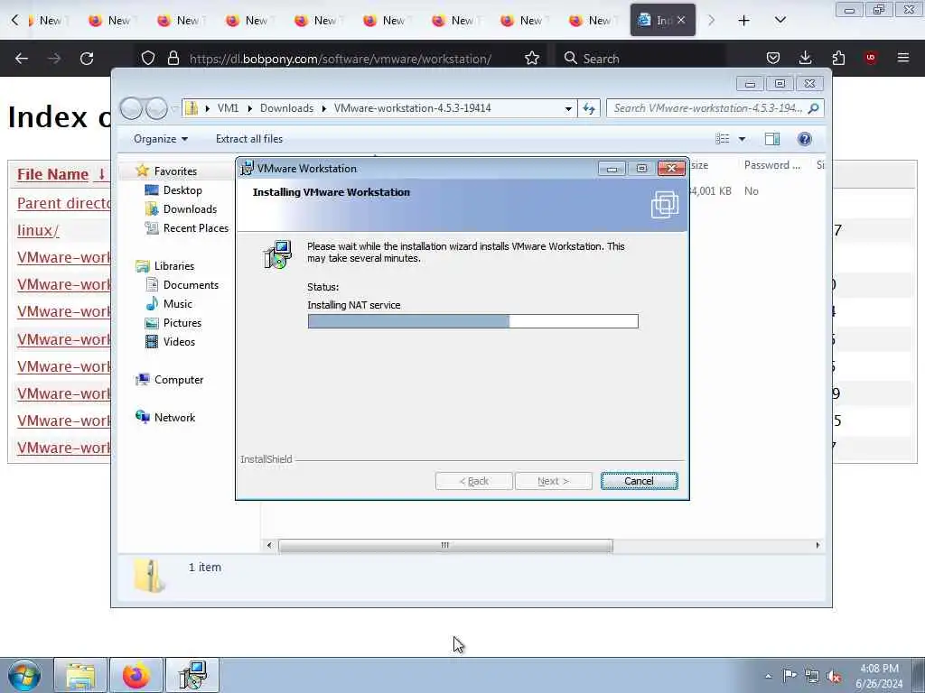Open linux/ directory link
925x693 pixels.
[x=38, y=230]
